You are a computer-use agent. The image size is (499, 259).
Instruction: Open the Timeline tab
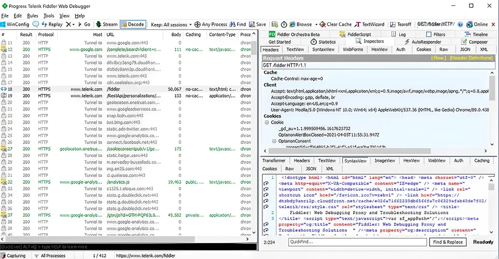[x=476, y=34]
